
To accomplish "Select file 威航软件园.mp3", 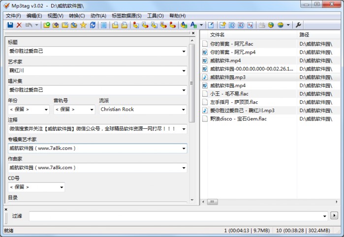I will (228, 77).
